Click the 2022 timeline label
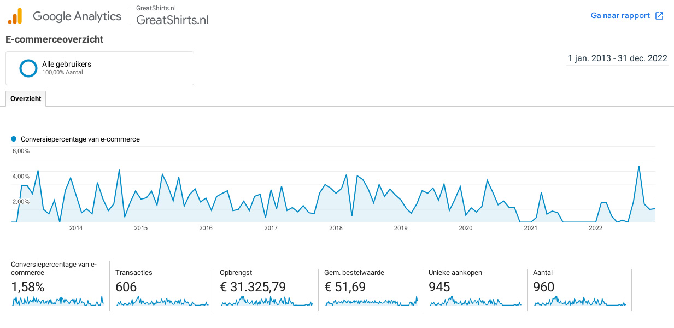The height and width of the screenshot is (328, 674). click(x=595, y=228)
